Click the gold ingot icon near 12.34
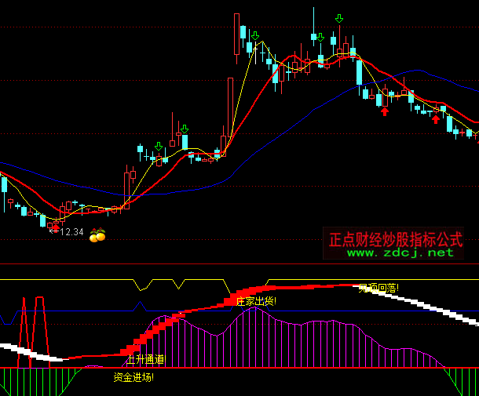This screenshot has height=396, width=479. (x=97, y=235)
